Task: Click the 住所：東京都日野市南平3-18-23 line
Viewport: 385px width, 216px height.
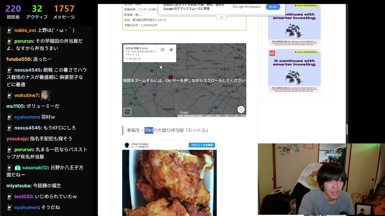Action: tap(145, 20)
